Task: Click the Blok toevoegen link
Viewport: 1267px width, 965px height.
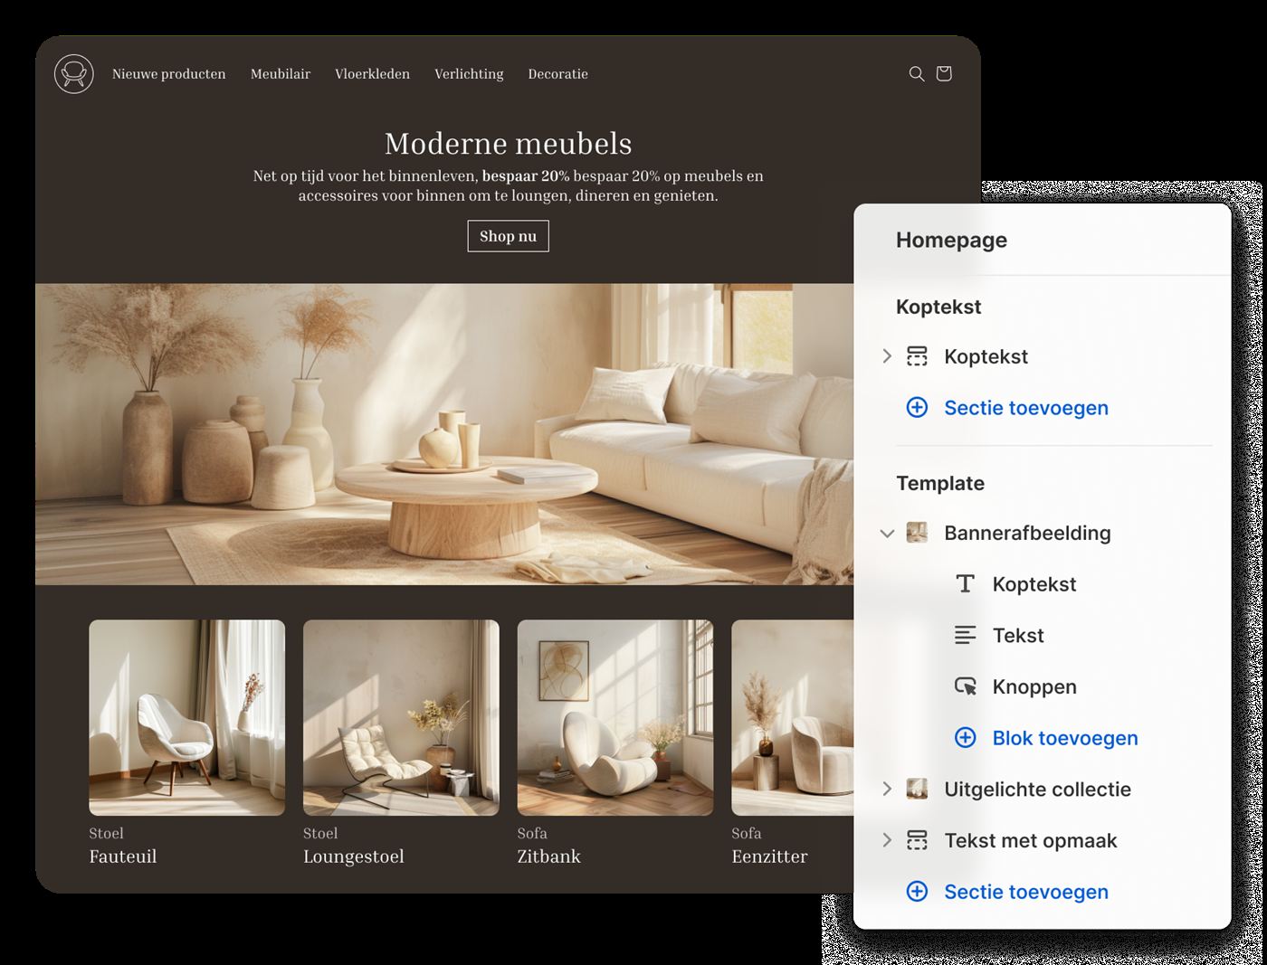Action: 1065,738
